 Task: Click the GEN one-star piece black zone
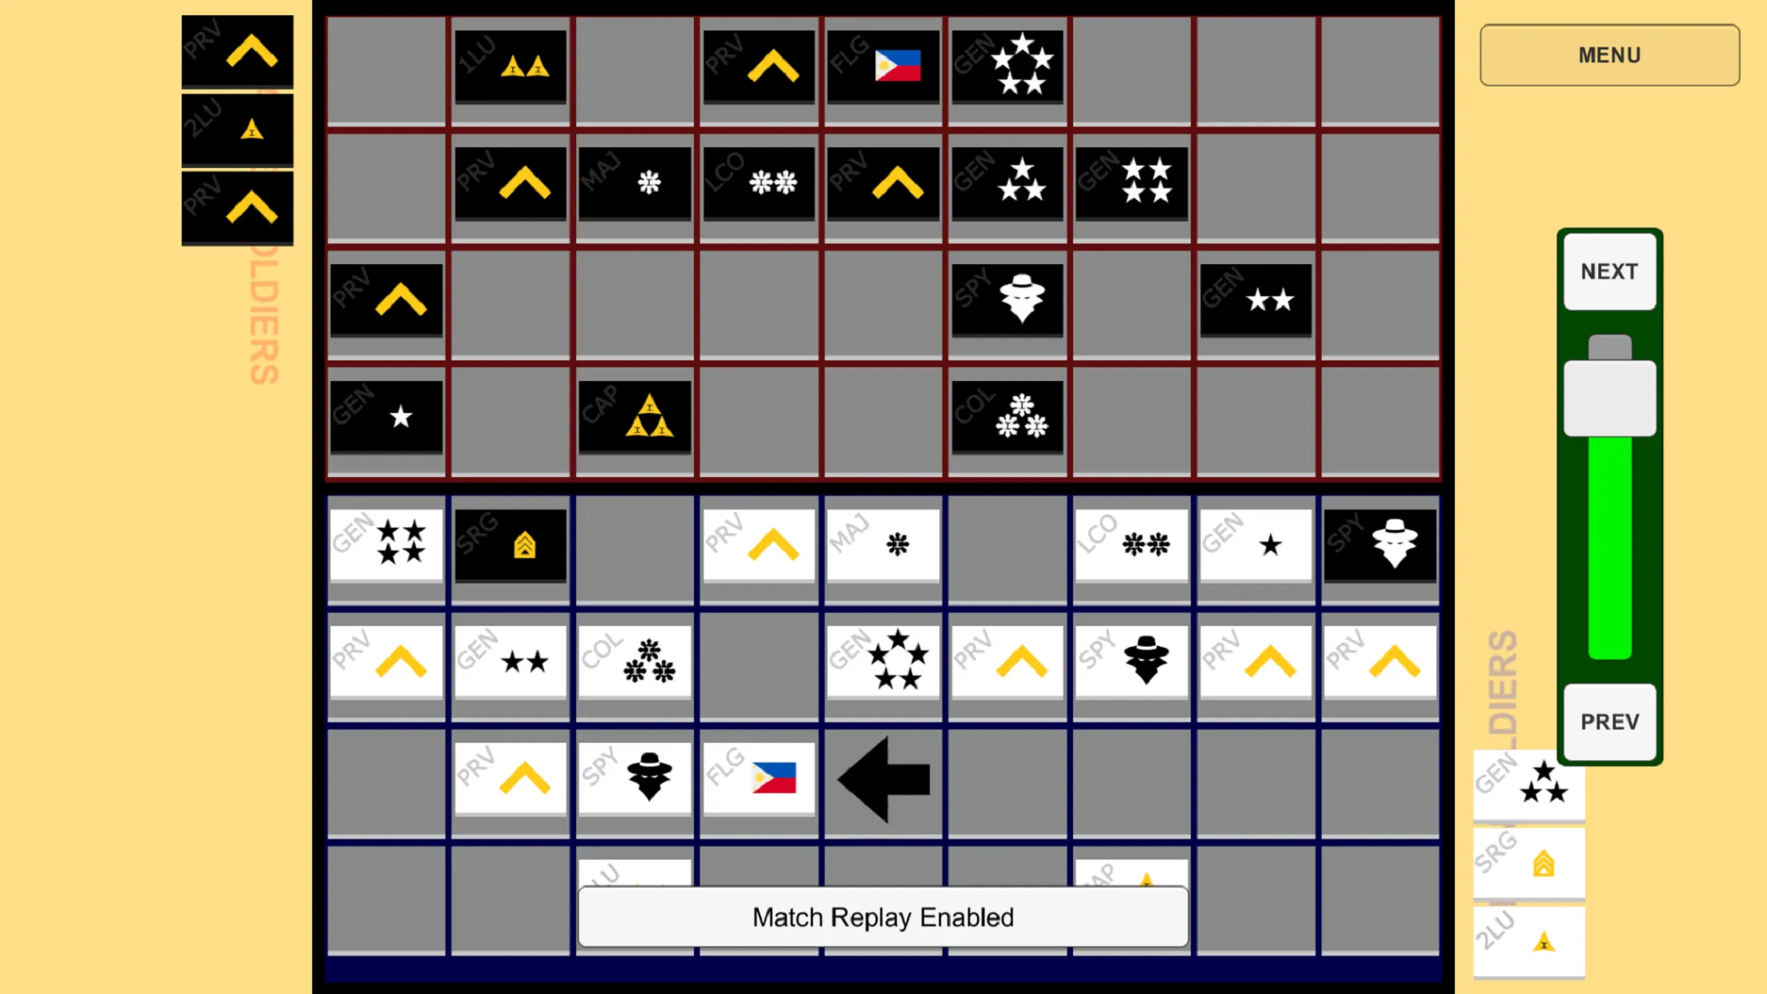(388, 418)
